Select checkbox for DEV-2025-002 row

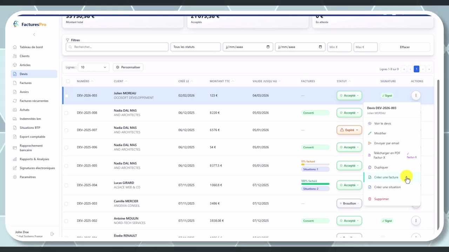[66, 221]
